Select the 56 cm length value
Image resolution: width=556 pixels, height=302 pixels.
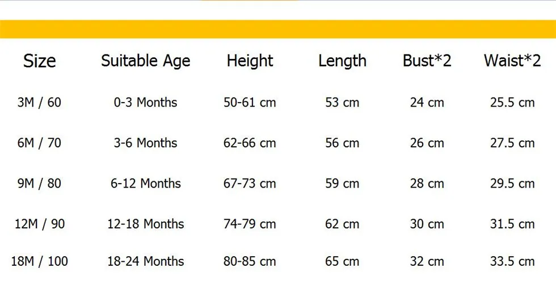[342, 143]
